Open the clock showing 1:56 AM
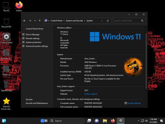Screen dimensions: 165x124 coord(153,121)
